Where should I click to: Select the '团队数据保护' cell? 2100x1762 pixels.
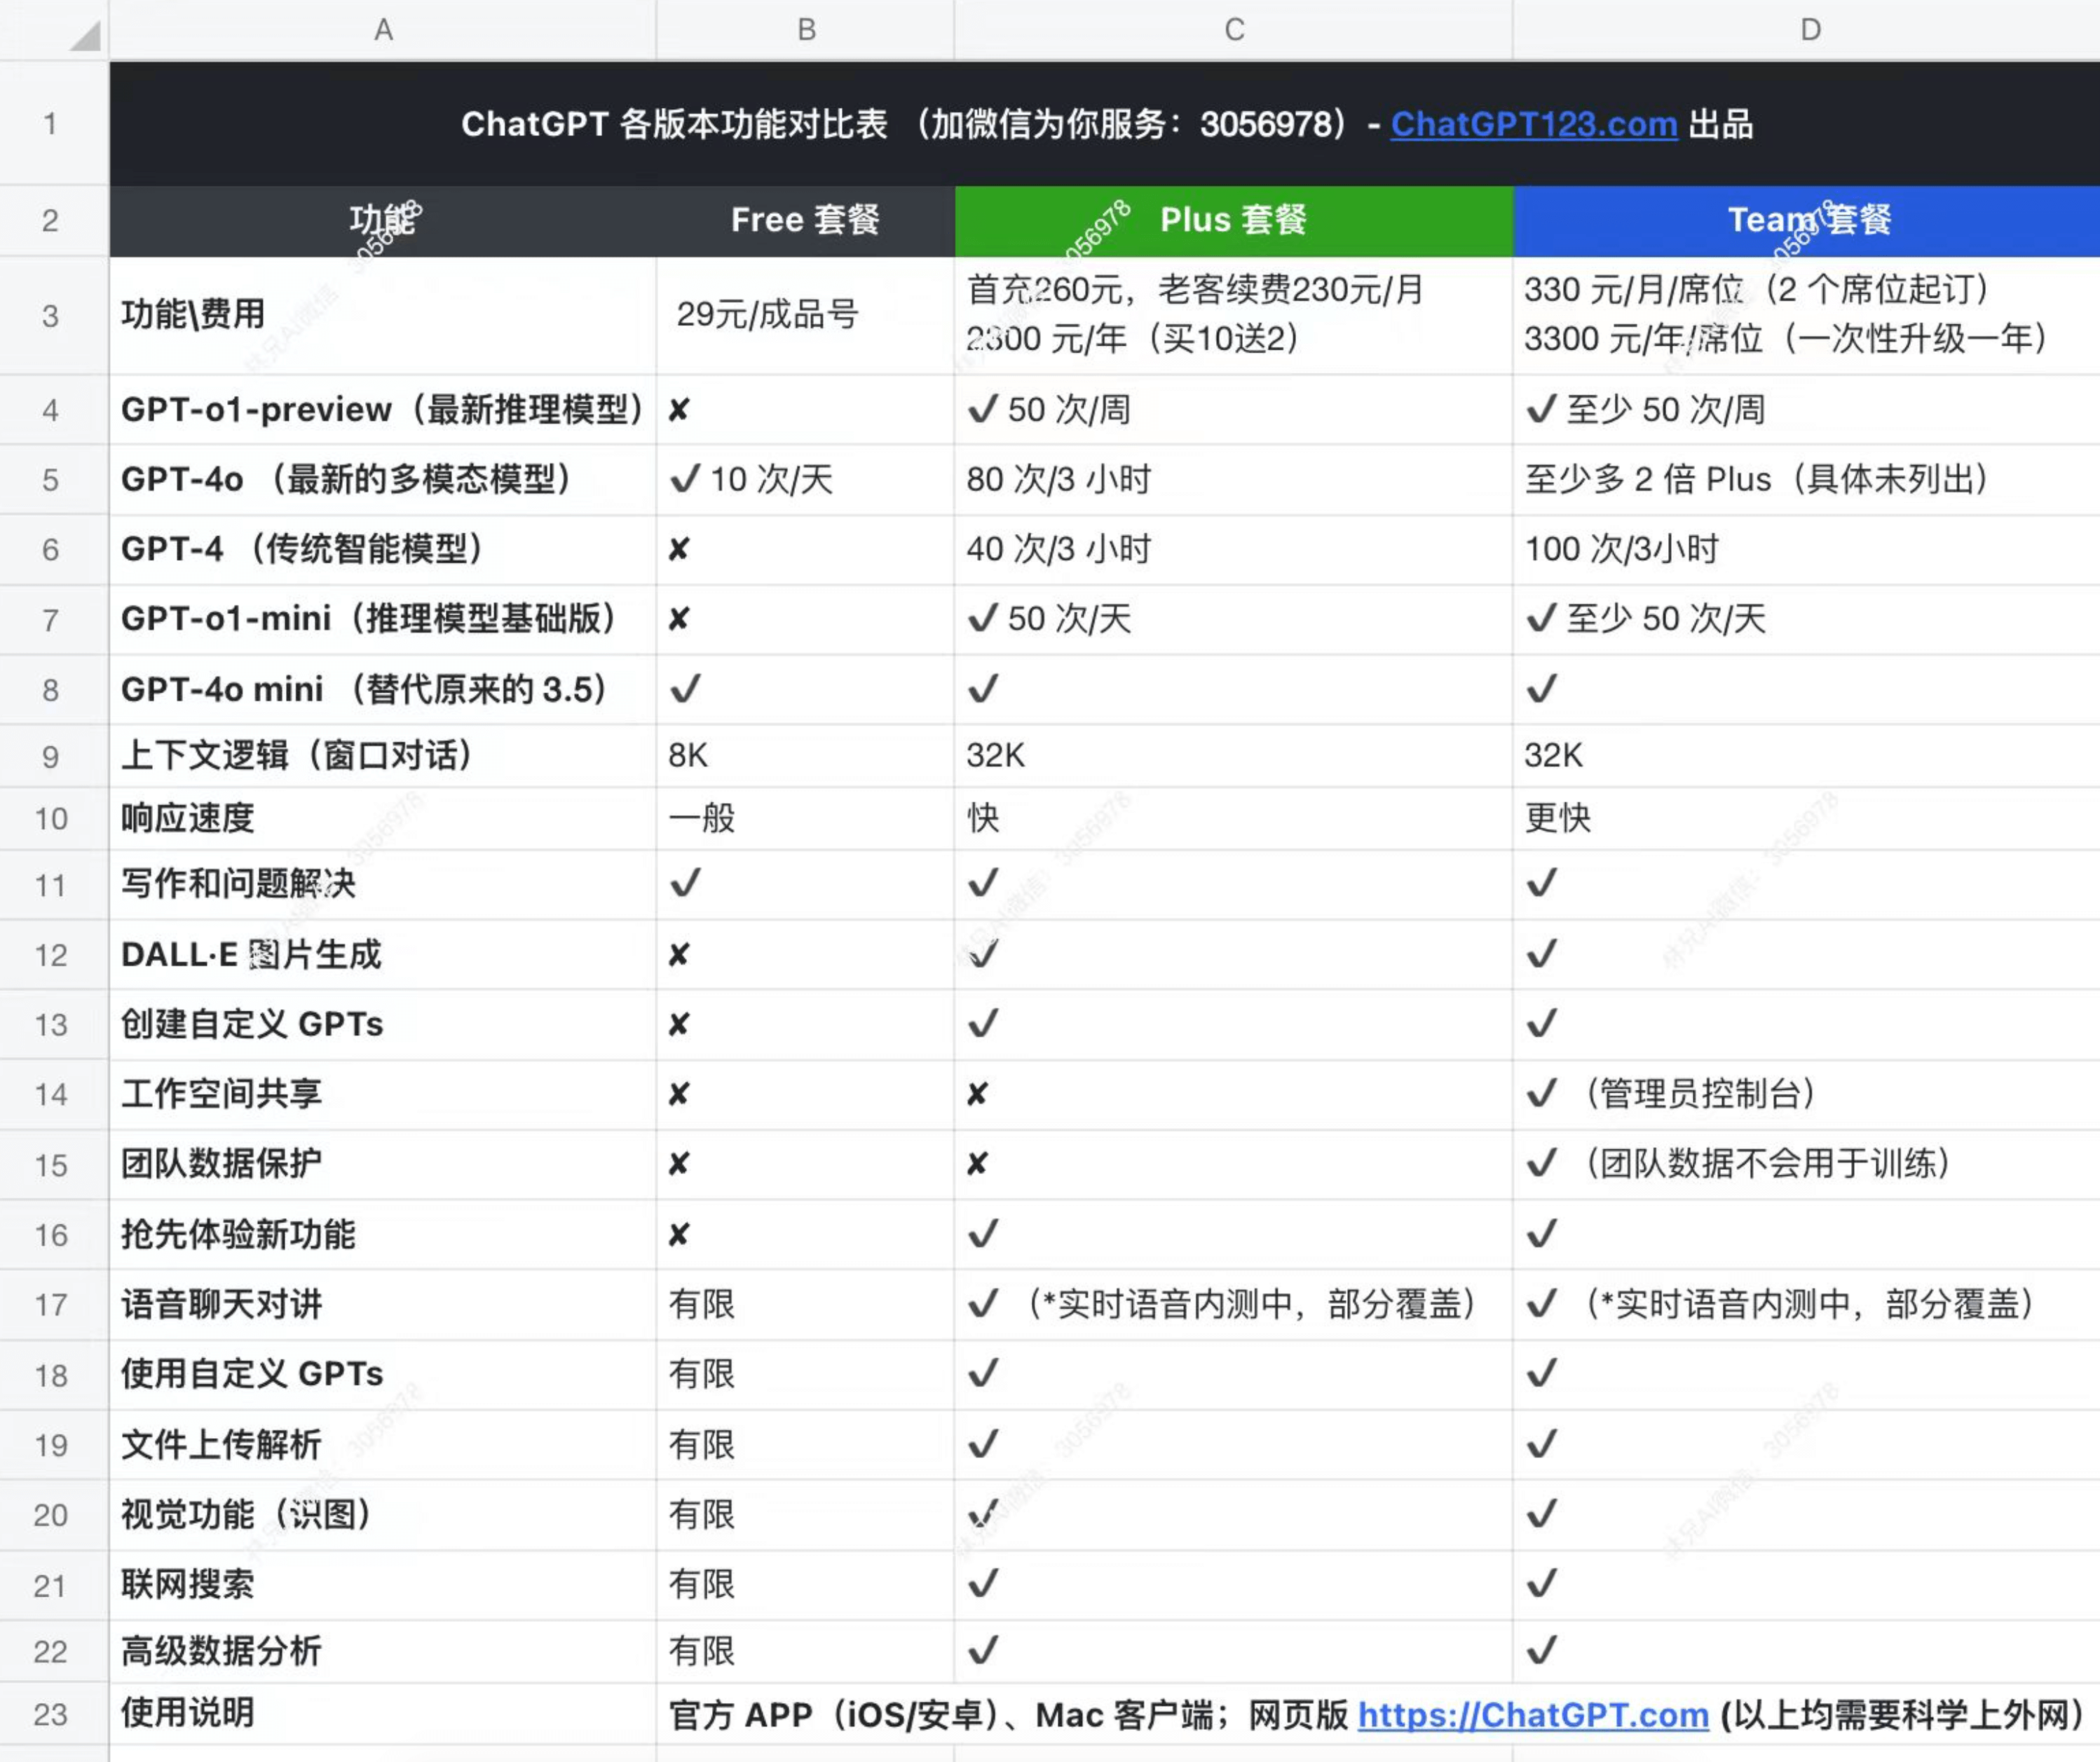click(x=383, y=1165)
